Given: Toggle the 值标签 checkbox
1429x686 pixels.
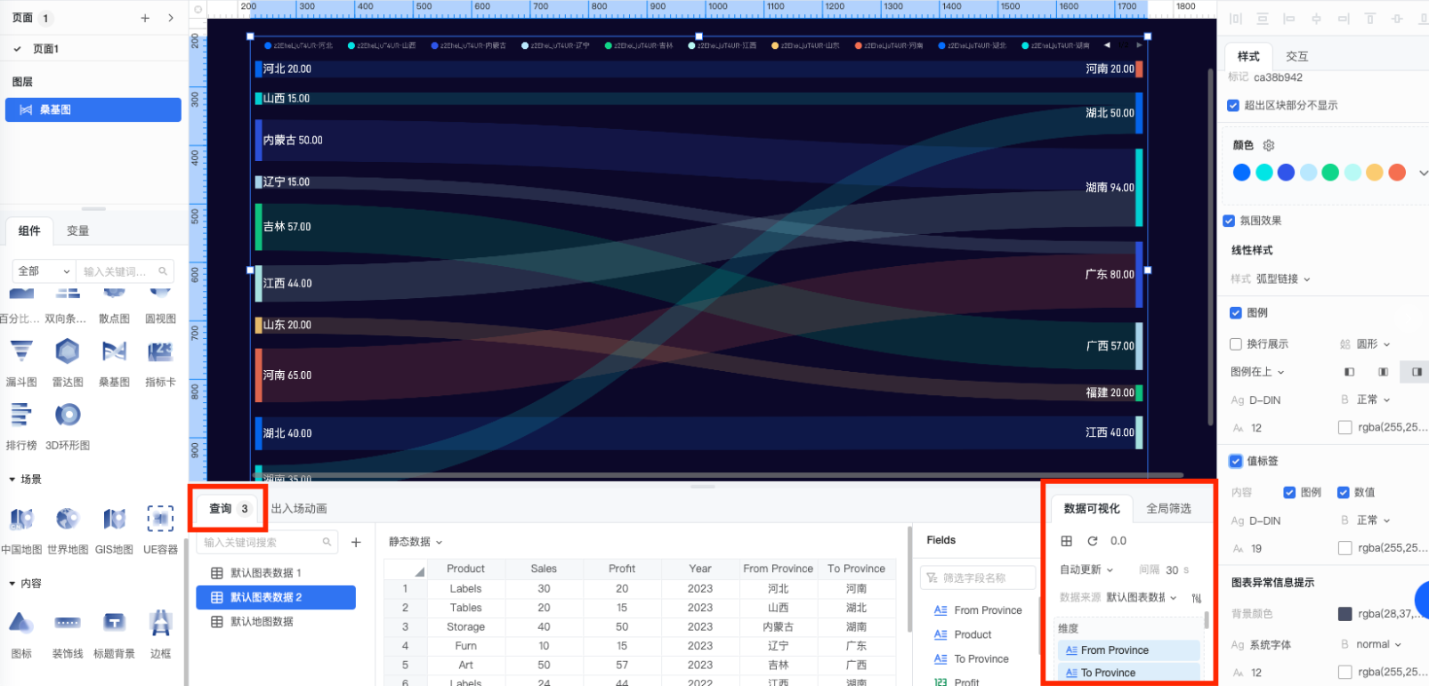Looking at the screenshot, I should (1235, 461).
